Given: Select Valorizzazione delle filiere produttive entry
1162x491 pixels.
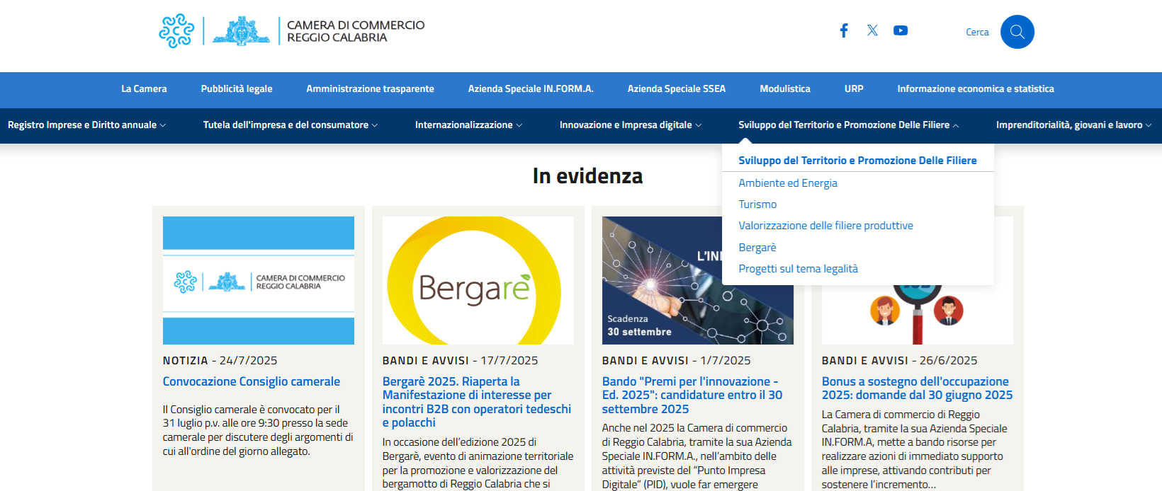Looking at the screenshot, I should (825, 226).
